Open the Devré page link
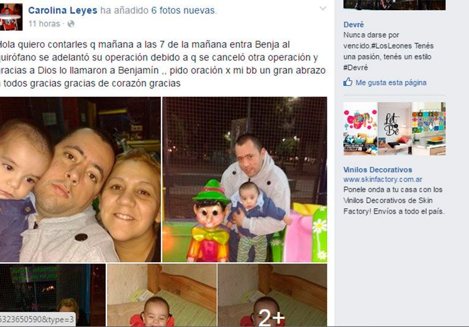 tap(354, 24)
